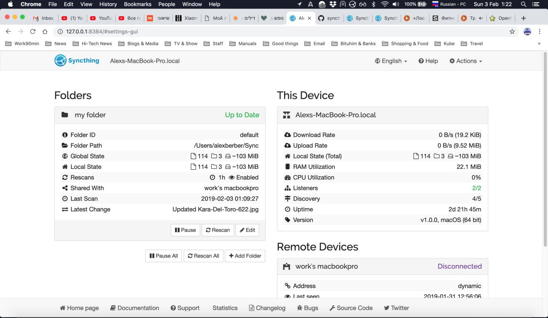
Task: Click the Download Rate cloud icon
Action: click(x=288, y=135)
